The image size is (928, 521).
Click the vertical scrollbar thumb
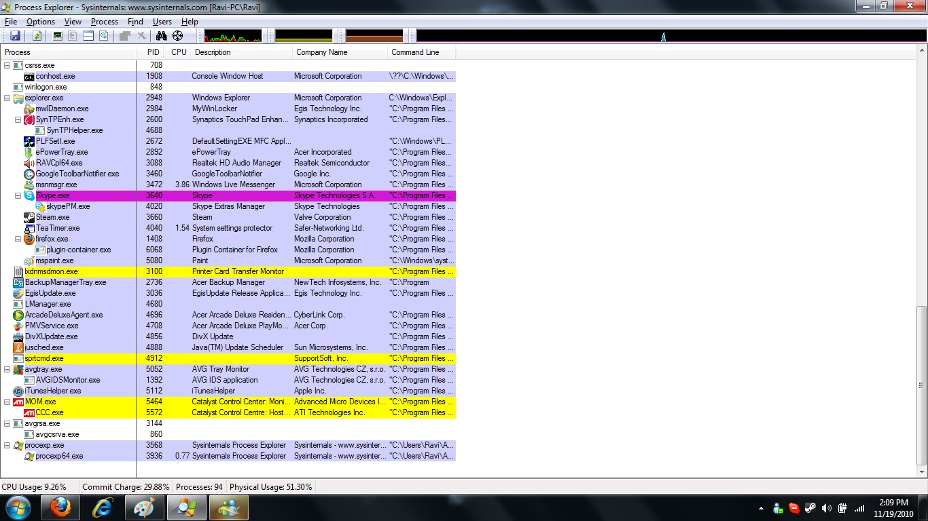[922, 386]
